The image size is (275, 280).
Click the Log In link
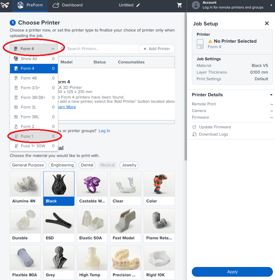click(x=104, y=131)
